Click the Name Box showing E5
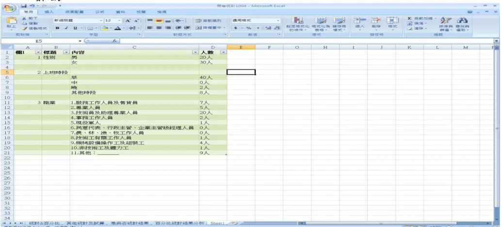This screenshot has height=227, width=502. [39, 41]
